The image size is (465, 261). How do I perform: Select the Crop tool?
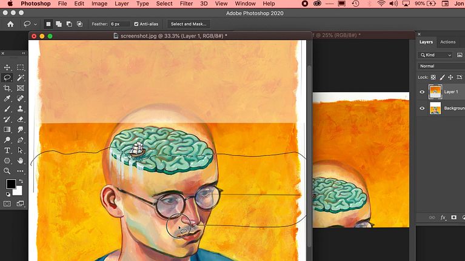tap(7, 88)
